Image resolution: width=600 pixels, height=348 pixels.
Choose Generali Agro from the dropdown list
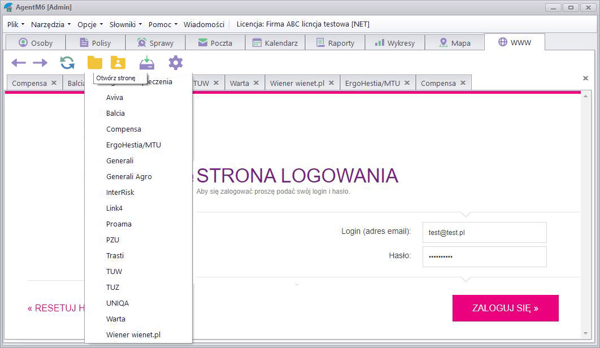138,176
